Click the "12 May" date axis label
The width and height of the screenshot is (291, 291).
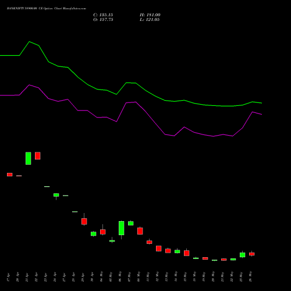click(157, 276)
